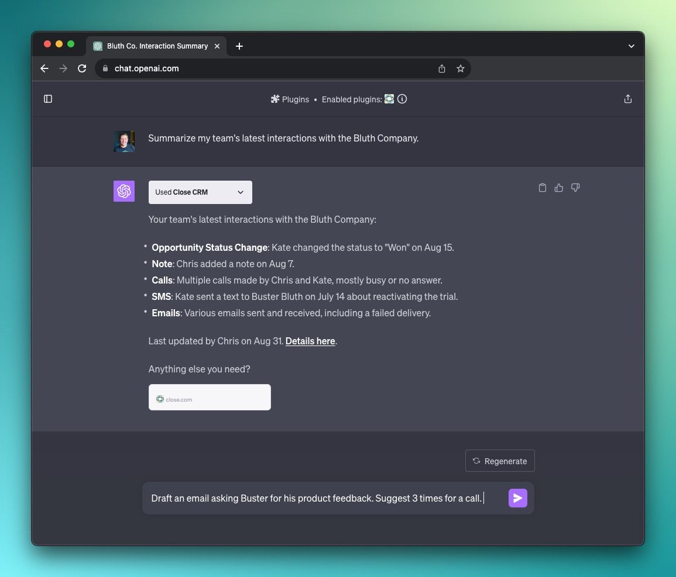
Task: Go back with the browser back arrow
Action: (44, 68)
